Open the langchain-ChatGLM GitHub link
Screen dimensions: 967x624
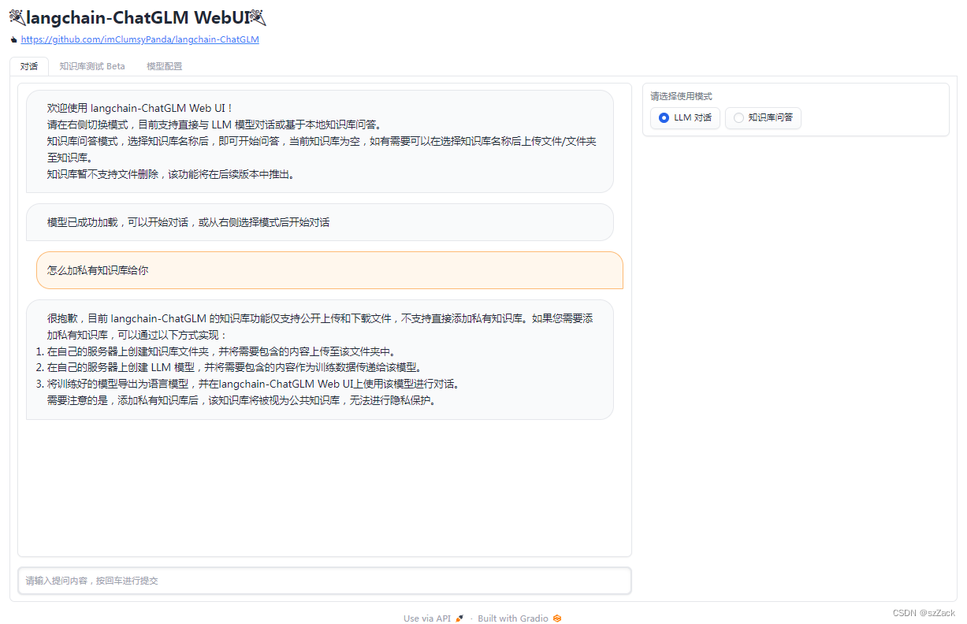139,39
